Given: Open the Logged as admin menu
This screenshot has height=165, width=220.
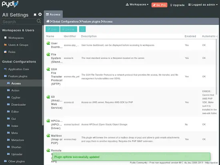Looking at the screenshot, I should (x=203, y=5).
